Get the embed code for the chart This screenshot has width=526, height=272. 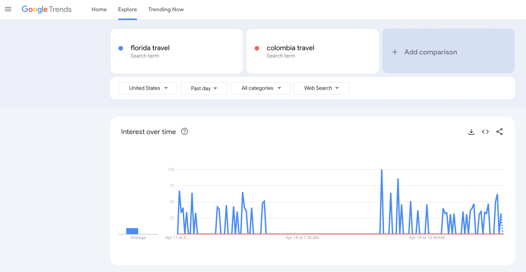(x=486, y=132)
